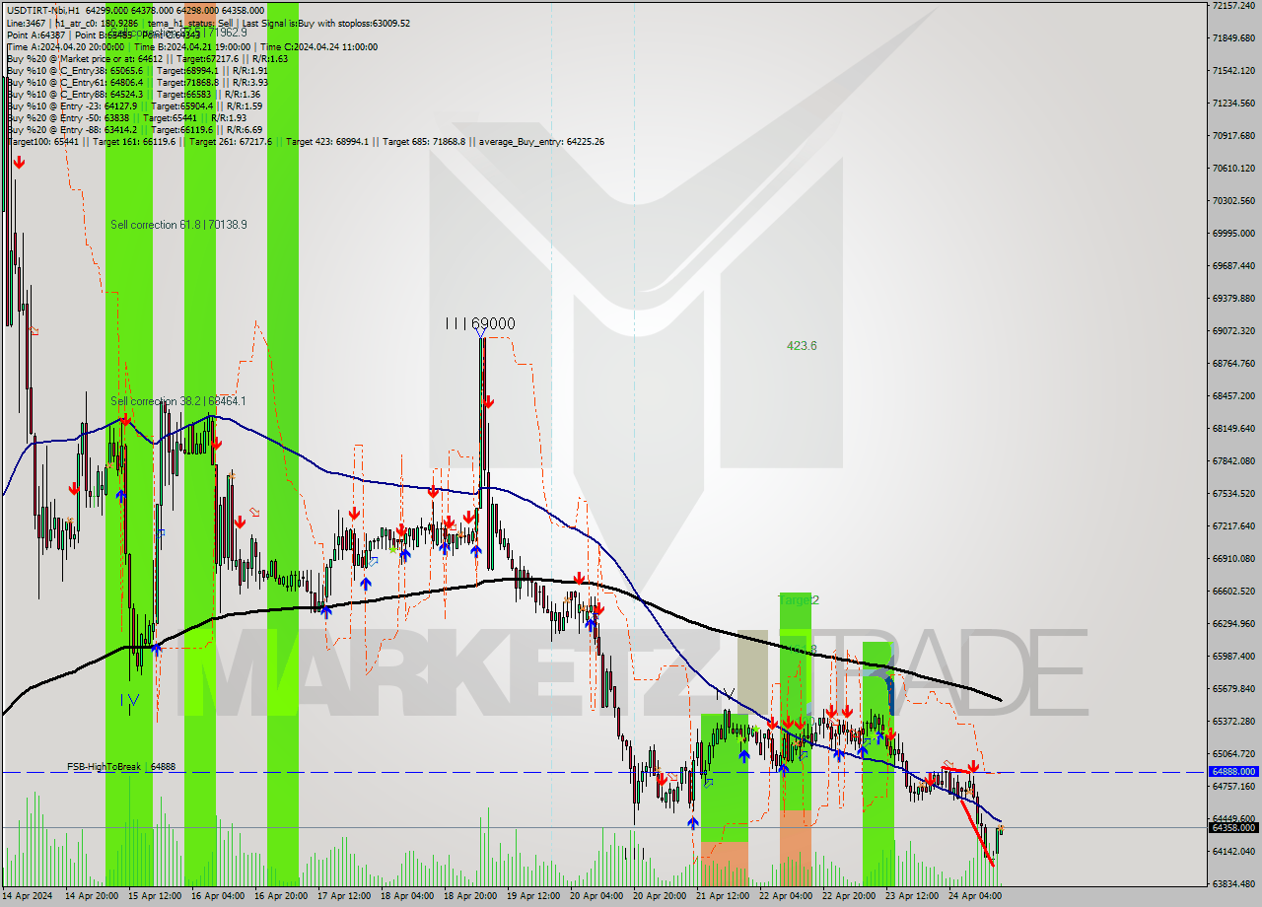The height and width of the screenshot is (907, 1262).
Task: Click the '20 Apr 20:00' time axis label
Action: (661, 896)
